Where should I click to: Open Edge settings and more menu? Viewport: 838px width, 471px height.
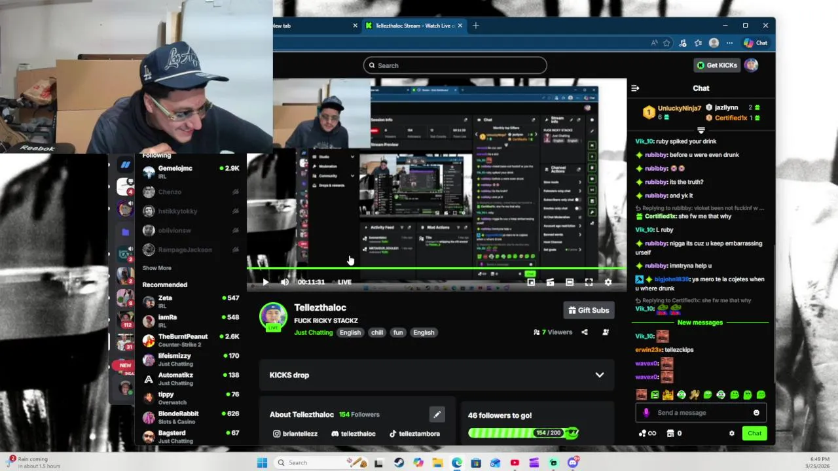(729, 43)
